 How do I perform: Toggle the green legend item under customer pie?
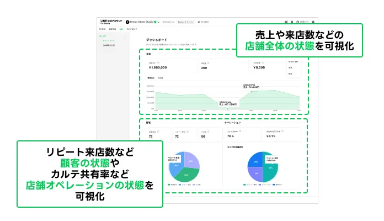[172, 185]
